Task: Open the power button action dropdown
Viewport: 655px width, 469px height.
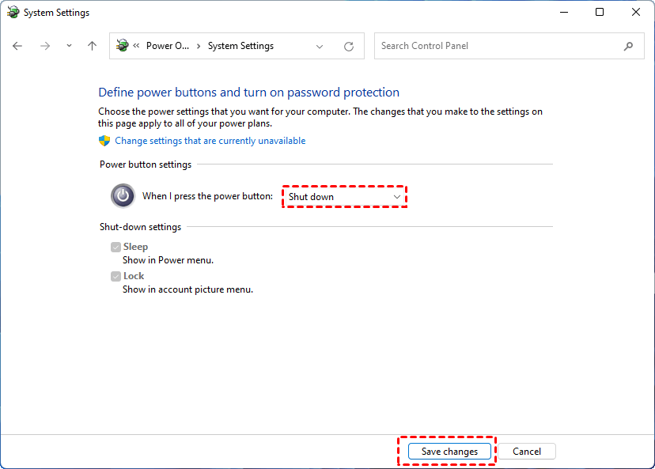Action: (x=344, y=196)
